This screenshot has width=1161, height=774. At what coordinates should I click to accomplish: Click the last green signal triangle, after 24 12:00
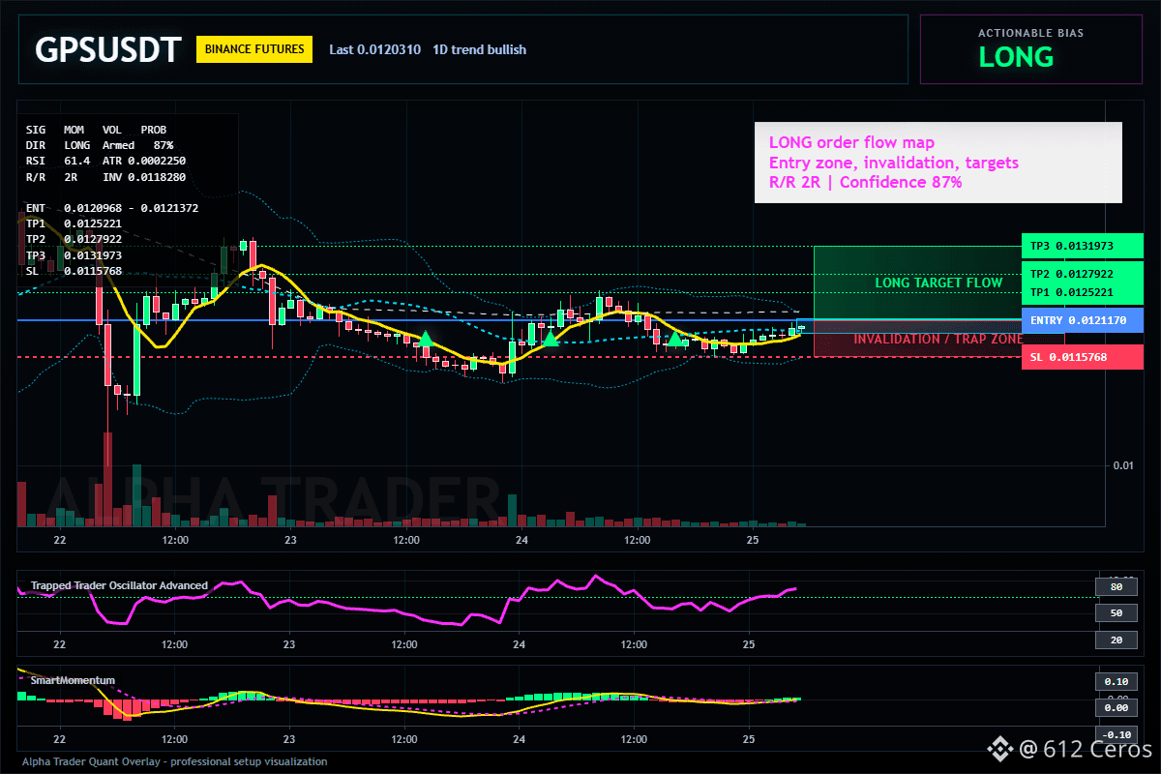tap(674, 338)
